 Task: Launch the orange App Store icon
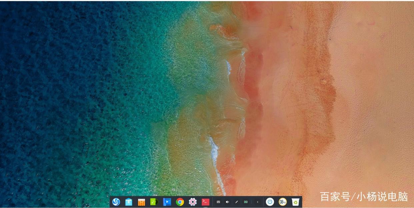(141, 202)
